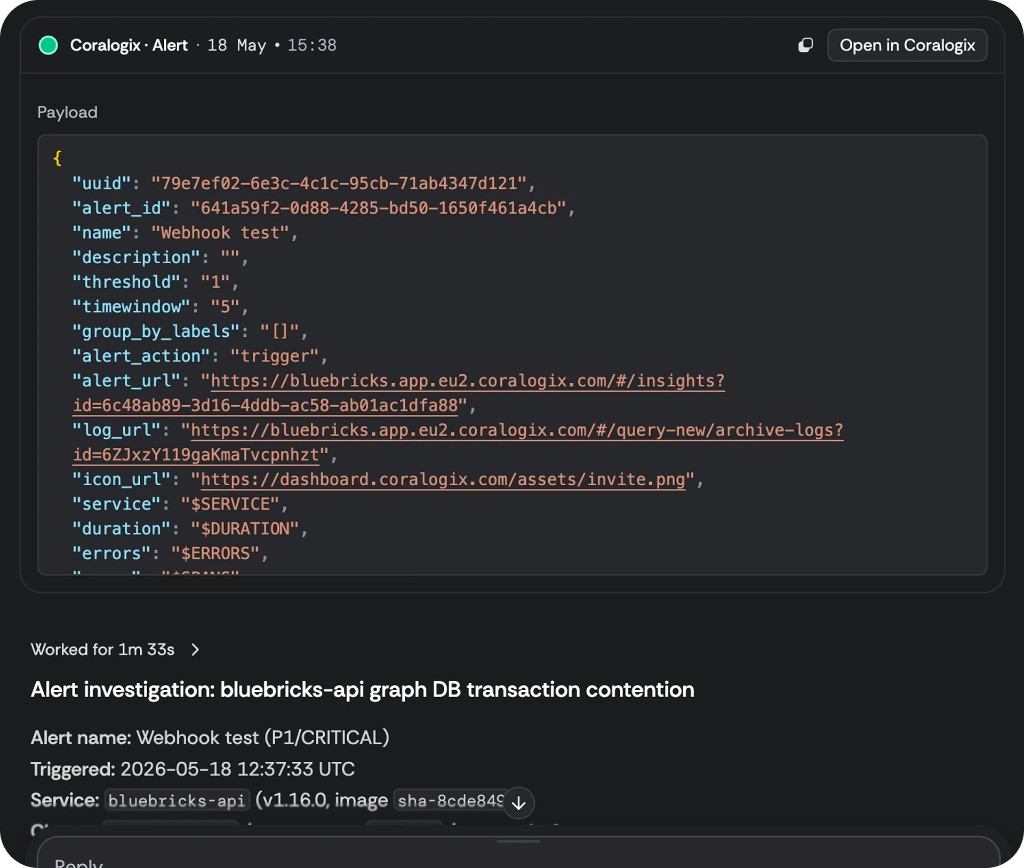Click the Worked for 1m 33s label
Viewport: 1024px width, 868px height.
[x=102, y=650]
